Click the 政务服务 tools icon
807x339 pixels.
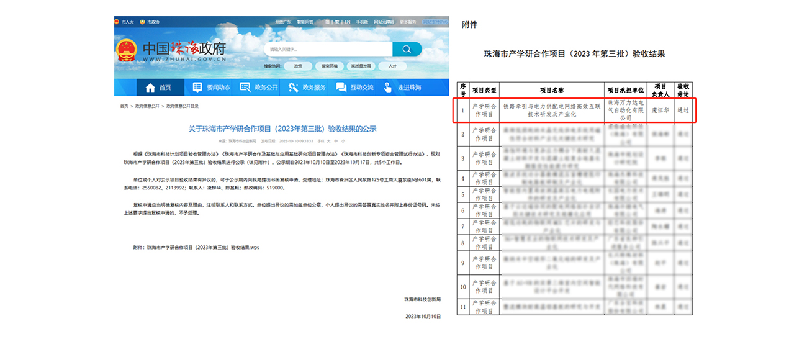coord(294,88)
